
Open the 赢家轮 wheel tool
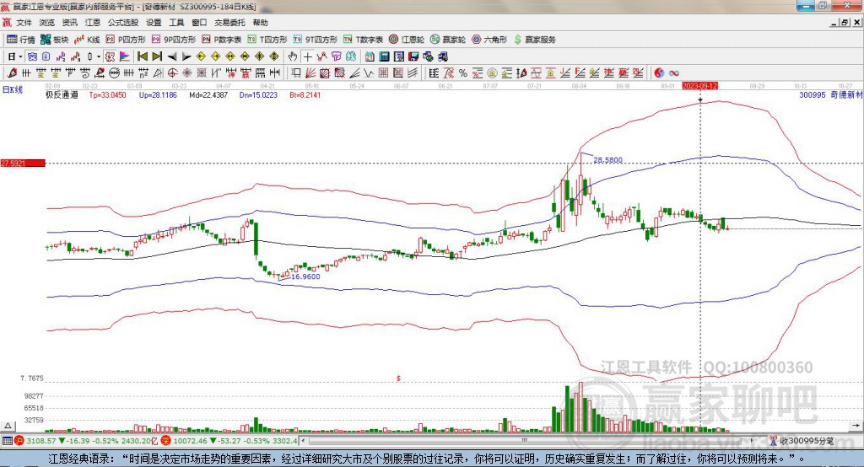click(448, 40)
